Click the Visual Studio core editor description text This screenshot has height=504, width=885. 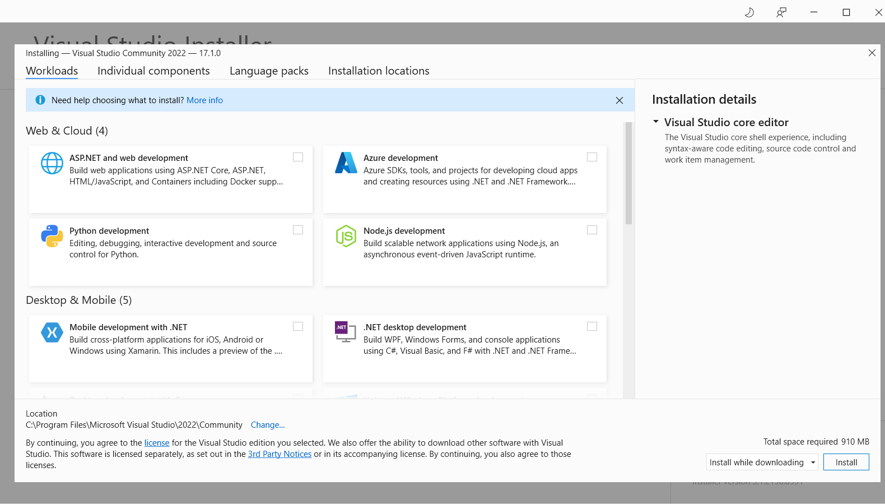pos(760,149)
